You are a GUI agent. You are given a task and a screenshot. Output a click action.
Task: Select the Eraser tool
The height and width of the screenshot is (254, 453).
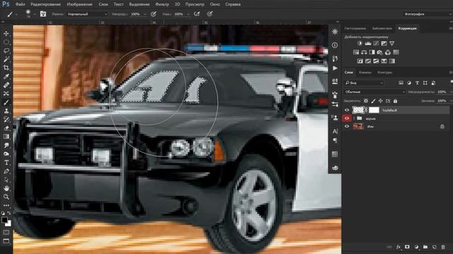[x=6, y=128]
